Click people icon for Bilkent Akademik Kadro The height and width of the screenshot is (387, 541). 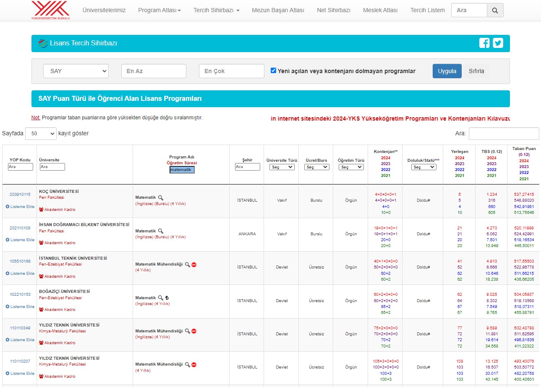click(41, 243)
